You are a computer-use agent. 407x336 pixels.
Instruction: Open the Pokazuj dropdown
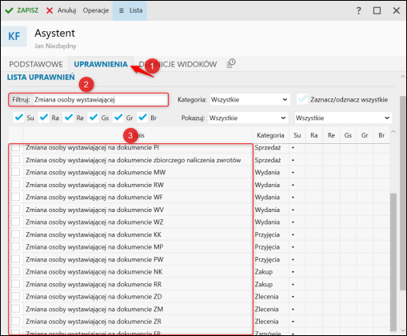248,118
